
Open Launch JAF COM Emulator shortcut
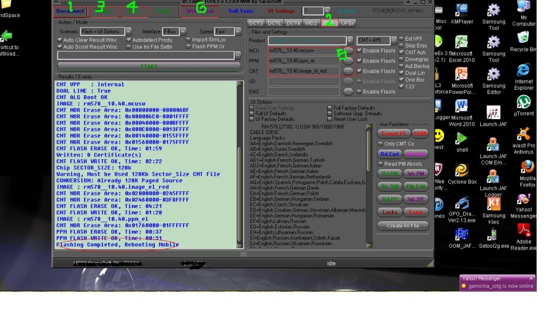click(493, 151)
